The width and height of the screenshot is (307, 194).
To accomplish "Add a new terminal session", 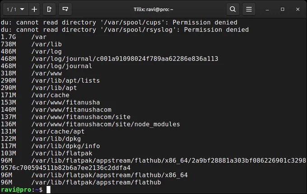I will [x=34, y=9].
